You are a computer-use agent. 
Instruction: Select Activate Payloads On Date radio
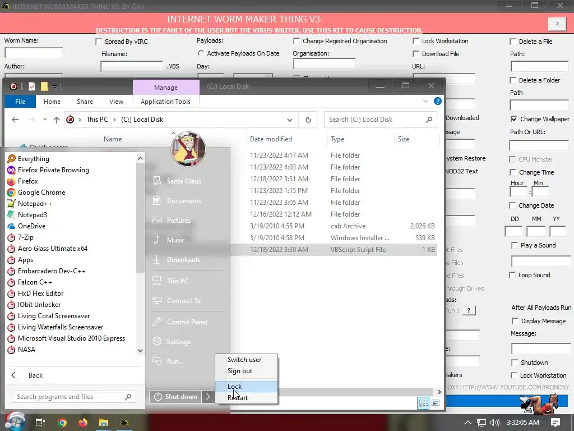(201, 53)
